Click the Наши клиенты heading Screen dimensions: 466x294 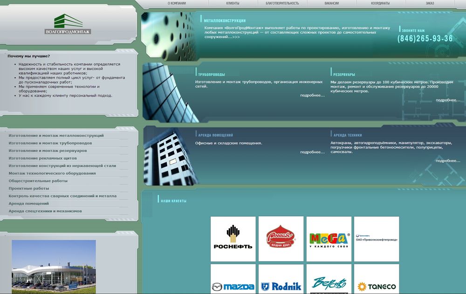pos(173,201)
